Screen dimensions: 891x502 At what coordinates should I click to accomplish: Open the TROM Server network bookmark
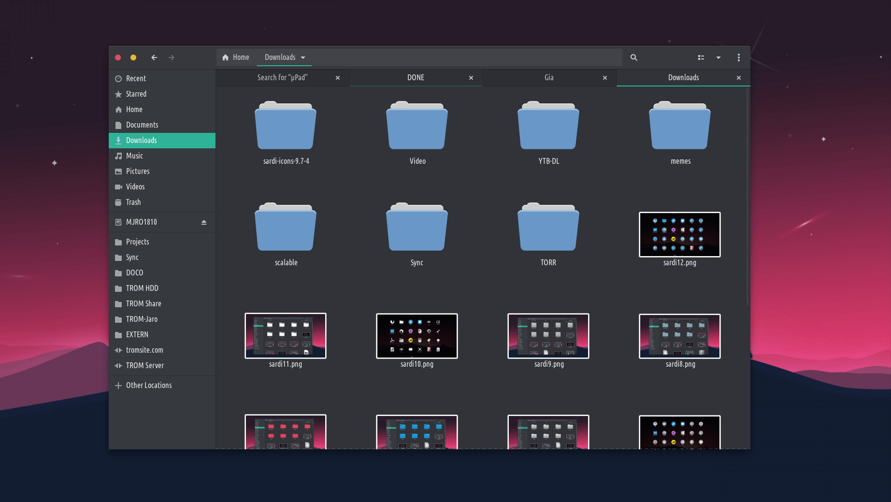pos(144,366)
